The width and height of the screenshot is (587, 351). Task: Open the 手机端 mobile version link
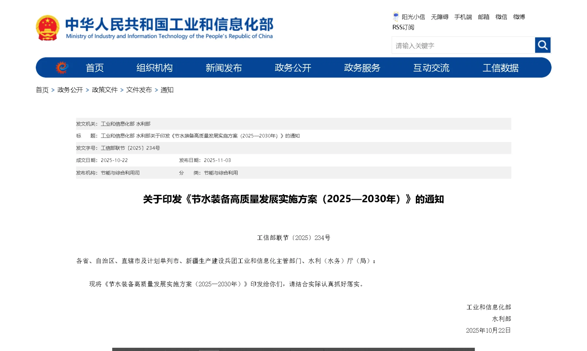pos(463,17)
